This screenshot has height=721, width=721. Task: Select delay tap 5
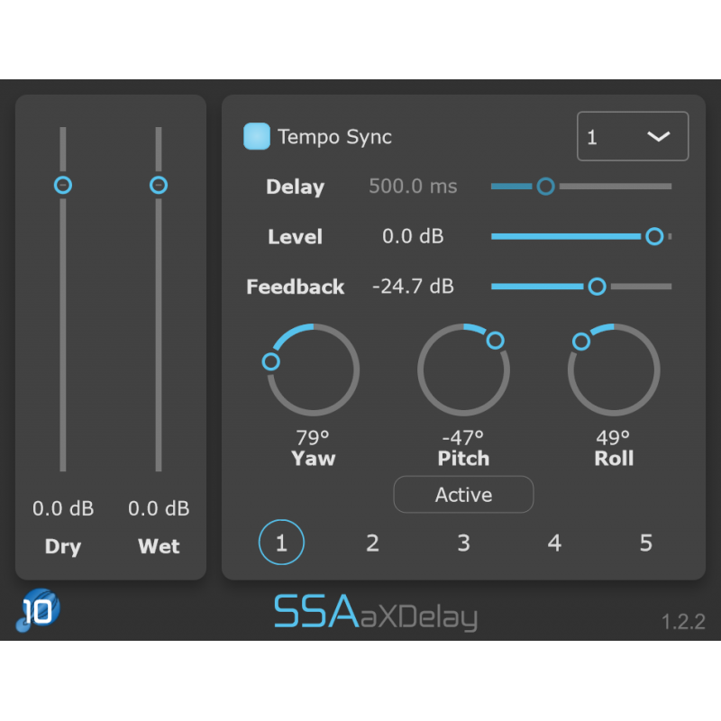pyautogui.click(x=645, y=543)
